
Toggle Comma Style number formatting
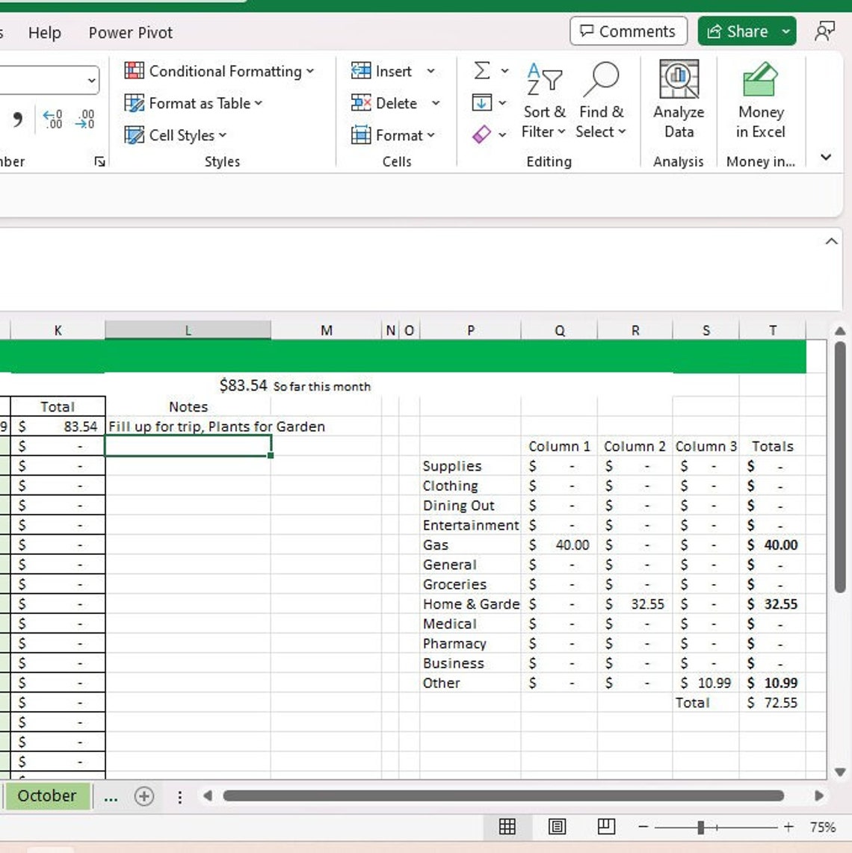[16, 118]
